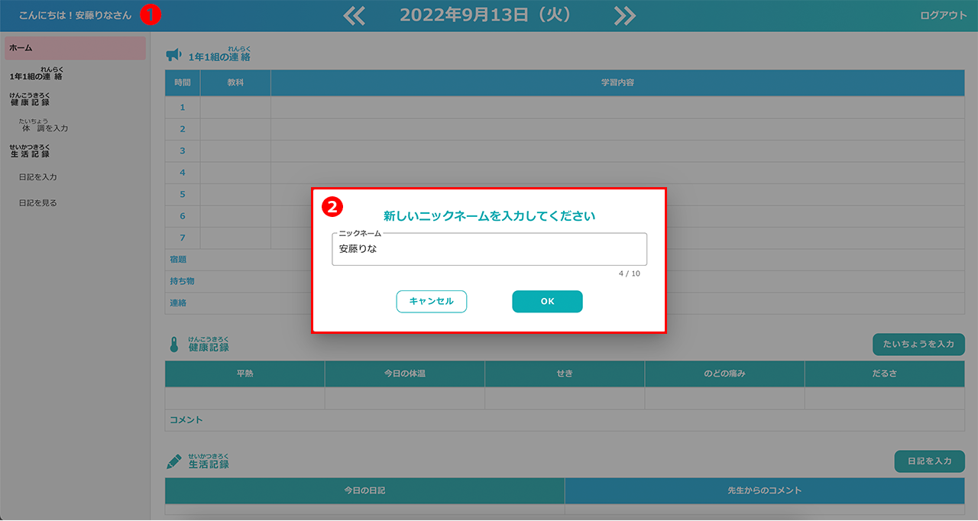Click the 日記を入力 button at right

929,461
